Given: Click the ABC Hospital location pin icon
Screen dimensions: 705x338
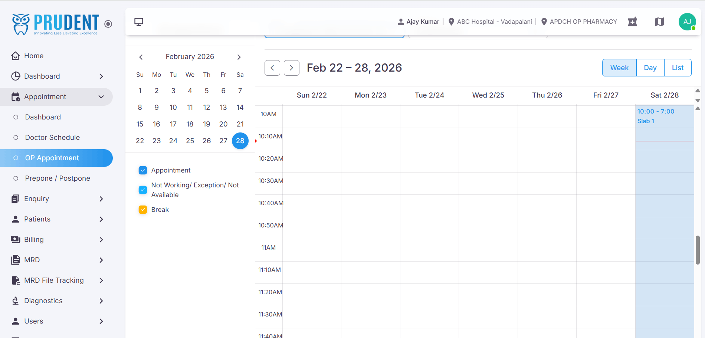Looking at the screenshot, I should coord(451,22).
